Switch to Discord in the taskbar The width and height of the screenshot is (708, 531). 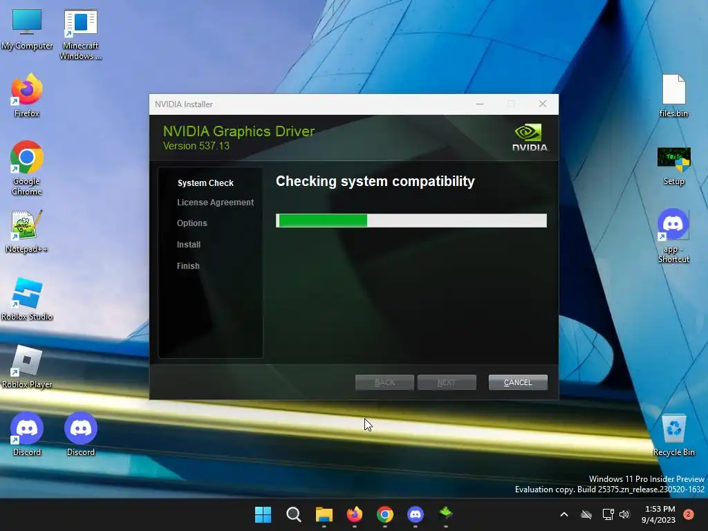[x=416, y=514]
